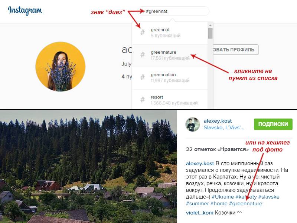Click hash icon beside greennature suggestion
This screenshot has width=297, height=223.
(x=143, y=55)
